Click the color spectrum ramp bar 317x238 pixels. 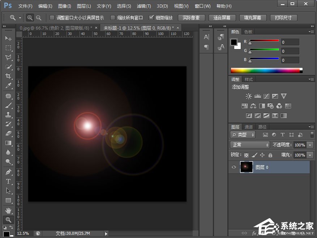pyautogui.click(x=266, y=70)
